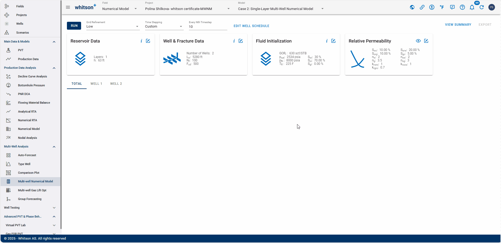Open Scenarios in the sidebar
Viewport: 501px width, 243px height.
[x=30, y=33]
